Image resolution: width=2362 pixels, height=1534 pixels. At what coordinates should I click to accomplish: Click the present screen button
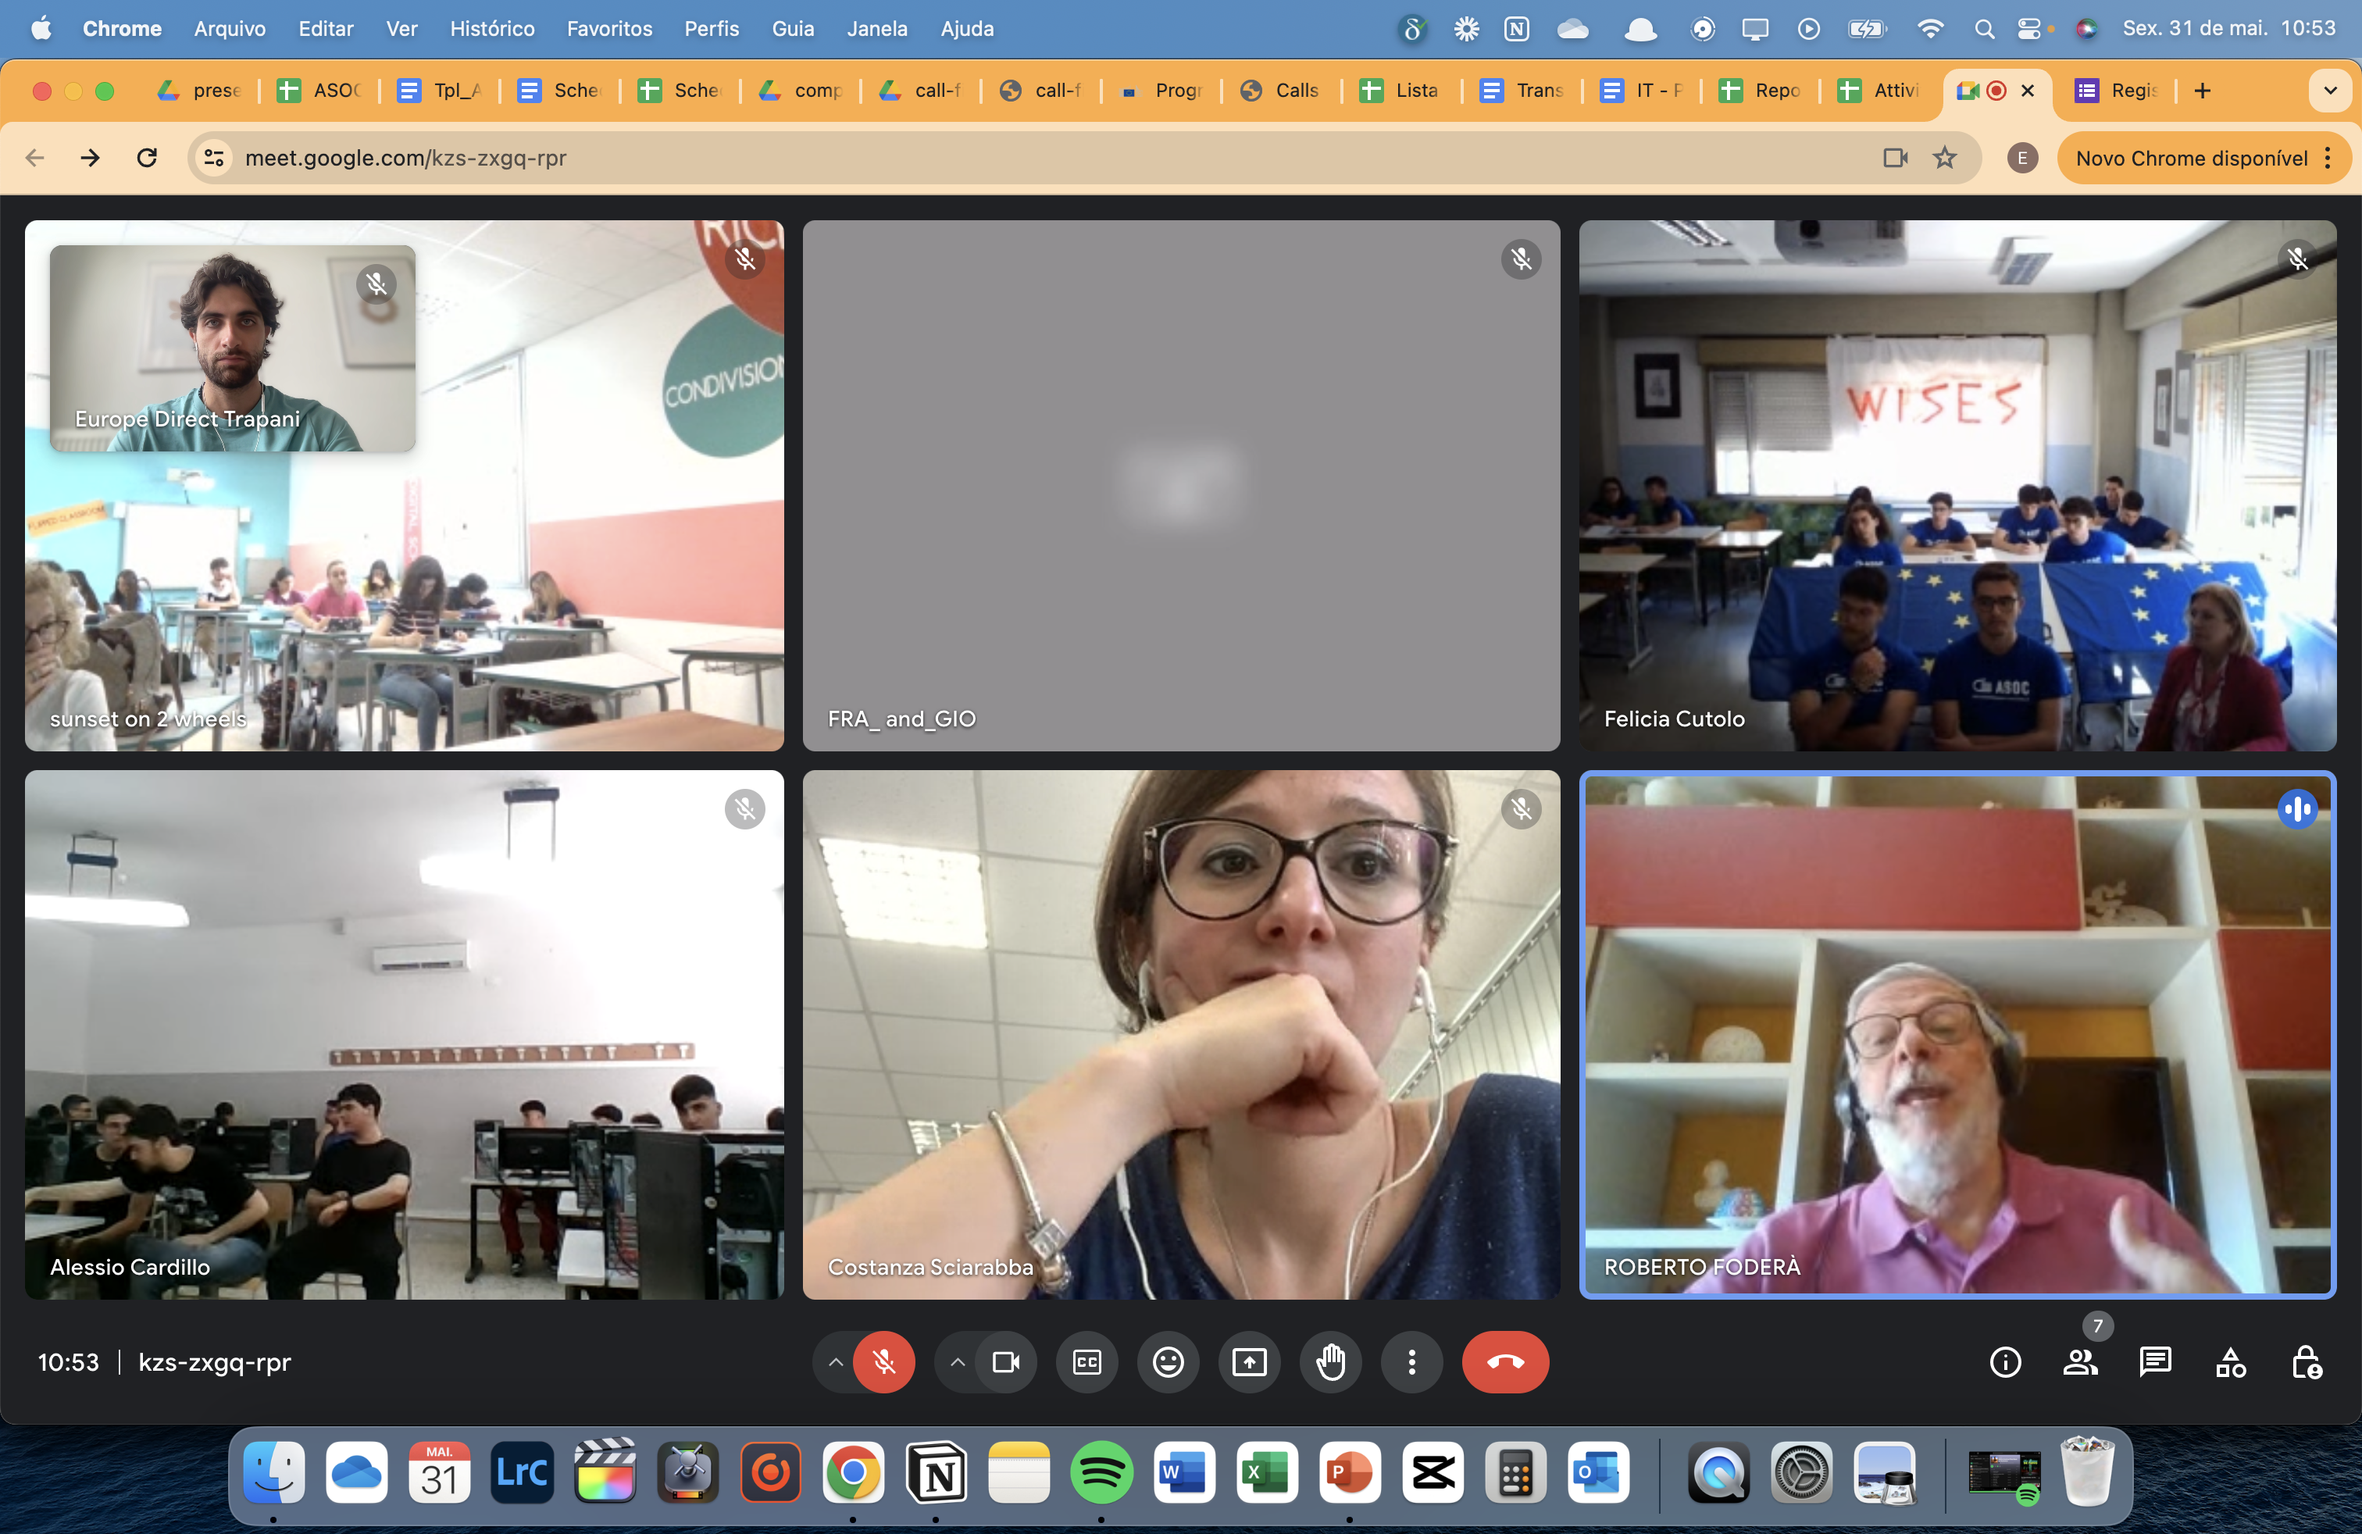point(1250,1362)
